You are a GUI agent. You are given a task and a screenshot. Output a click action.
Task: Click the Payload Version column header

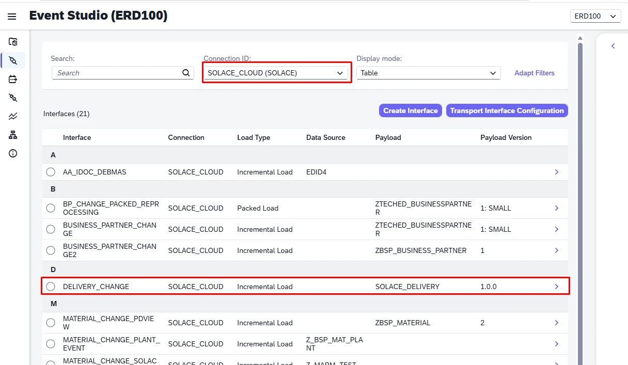[x=506, y=137]
